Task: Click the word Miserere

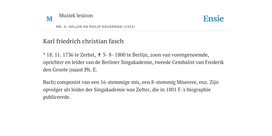Action: [x=187, y=82]
